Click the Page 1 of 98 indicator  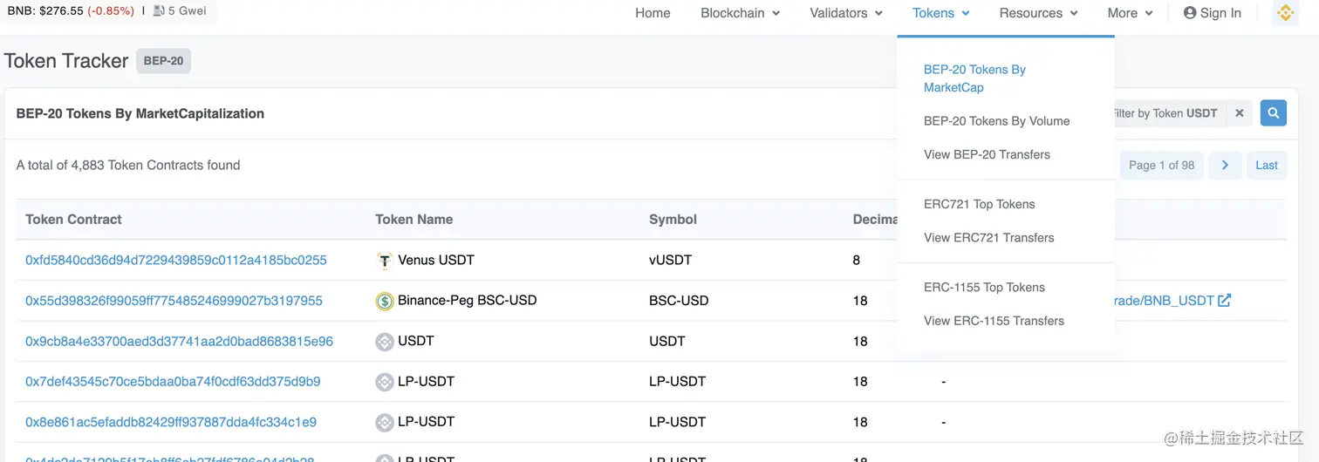click(x=1161, y=165)
